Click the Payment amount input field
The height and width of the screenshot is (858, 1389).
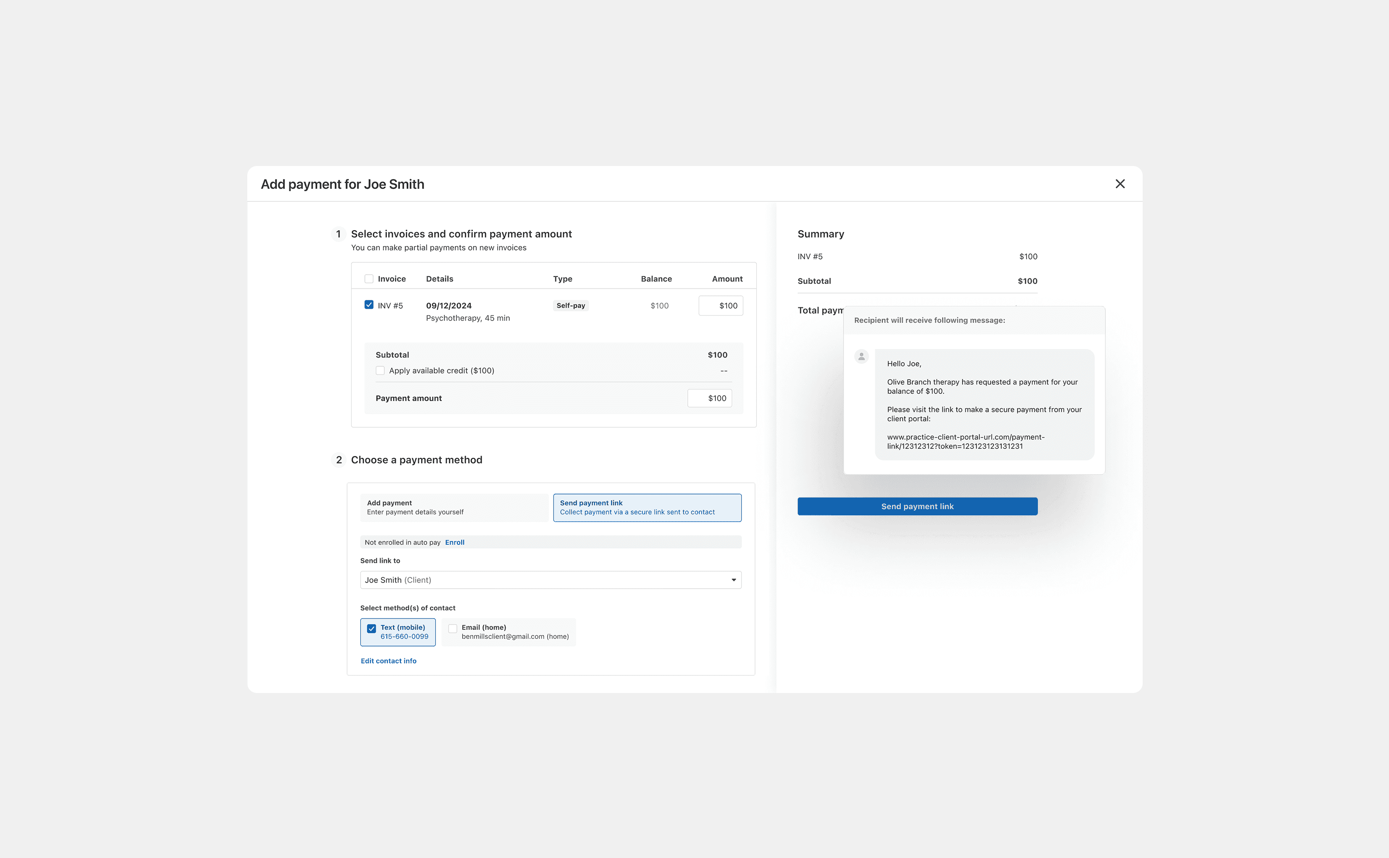(x=709, y=399)
